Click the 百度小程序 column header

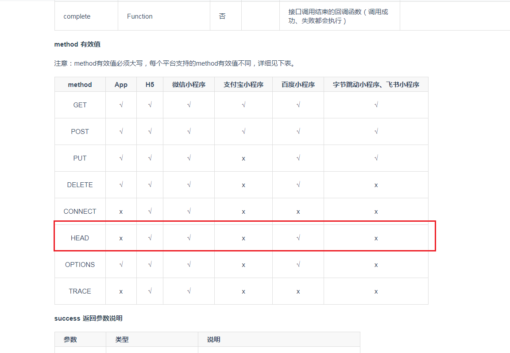[298, 85]
